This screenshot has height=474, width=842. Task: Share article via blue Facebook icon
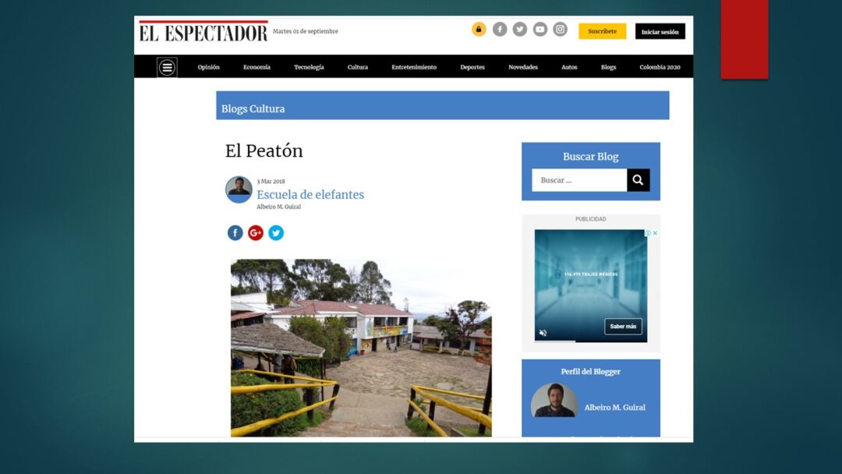[235, 232]
